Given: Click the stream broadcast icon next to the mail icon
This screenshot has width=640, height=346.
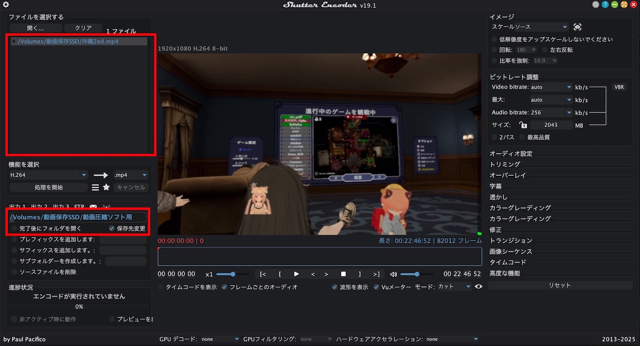Looking at the screenshot, I should tap(106, 206).
